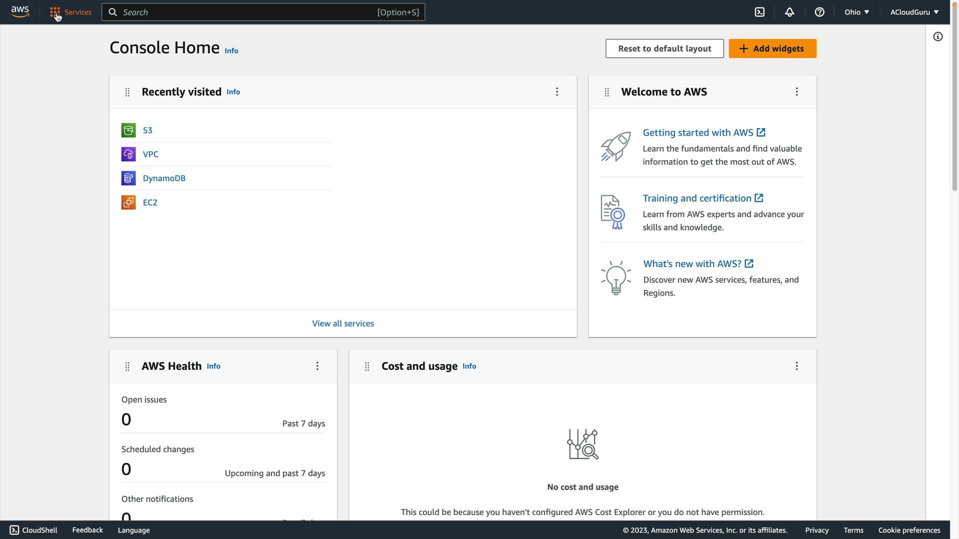Open the DynamoDB service icon

coord(128,178)
